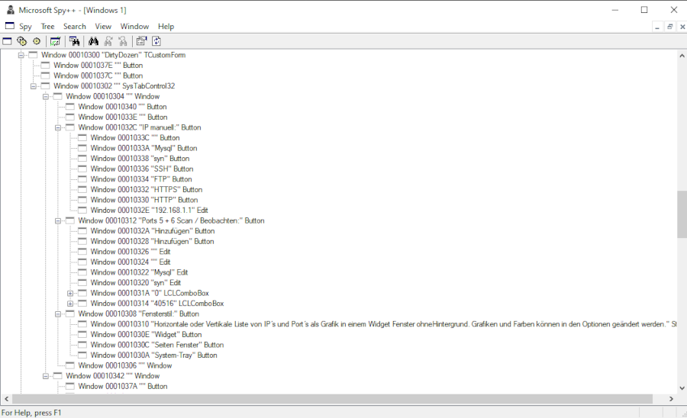The image size is (687, 418).
Task: Expand the "0" LCLComboBox node
Action: tap(69, 293)
